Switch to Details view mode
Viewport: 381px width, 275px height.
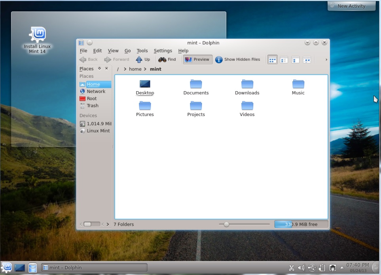point(295,60)
